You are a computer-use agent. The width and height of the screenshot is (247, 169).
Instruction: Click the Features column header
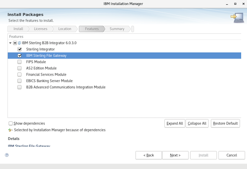coord(16,37)
